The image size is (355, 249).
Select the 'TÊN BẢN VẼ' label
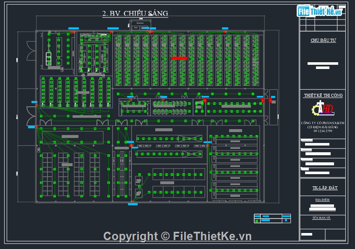[x=322, y=218]
